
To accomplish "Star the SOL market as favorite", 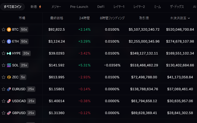I will click(x=4, y=65).
